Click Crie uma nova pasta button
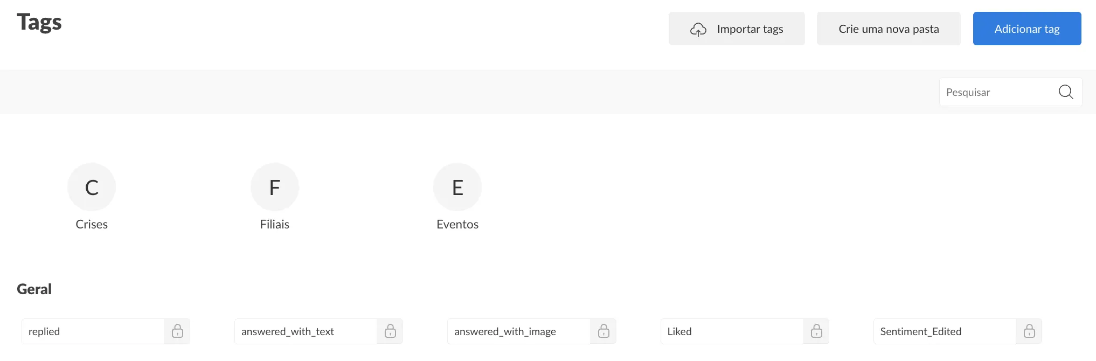1096x361 pixels. click(x=889, y=29)
